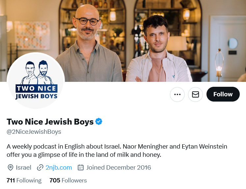Click the podcast bio description text

coord(117,151)
